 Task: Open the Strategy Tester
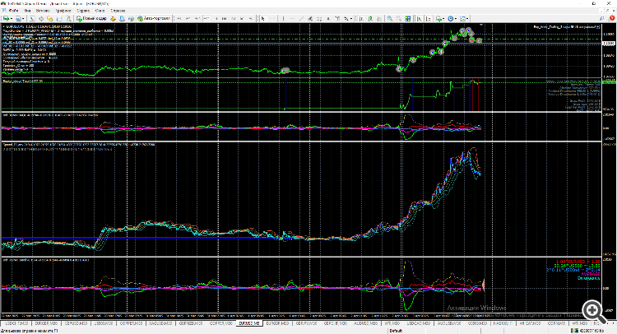tap(68, 18)
